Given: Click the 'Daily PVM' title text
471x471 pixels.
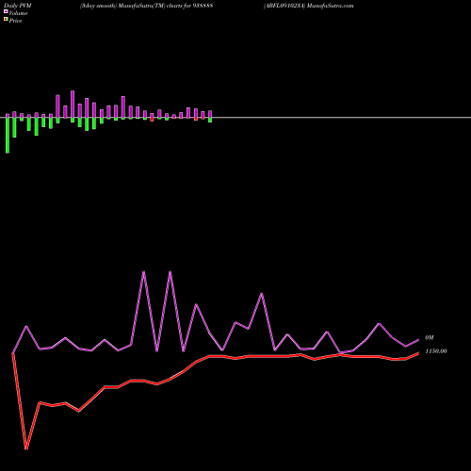Looking at the screenshot, I should tap(18, 6).
